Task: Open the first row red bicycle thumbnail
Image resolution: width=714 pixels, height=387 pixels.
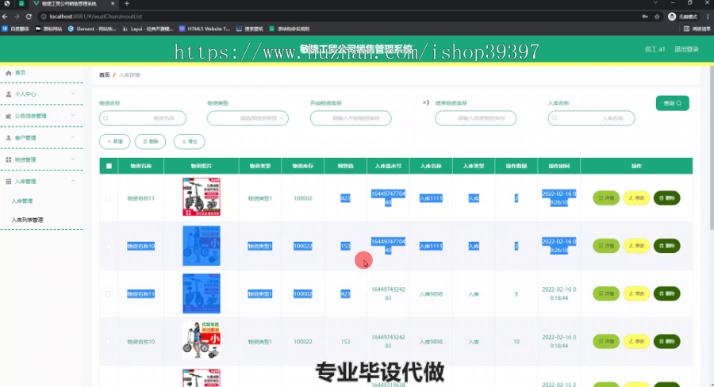Action: [x=202, y=197]
